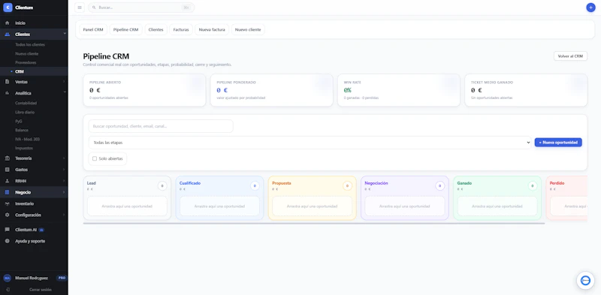The image size is (601, 295).
Task: Click the Lead drop zone placeholder
Action: pos(127,206)
